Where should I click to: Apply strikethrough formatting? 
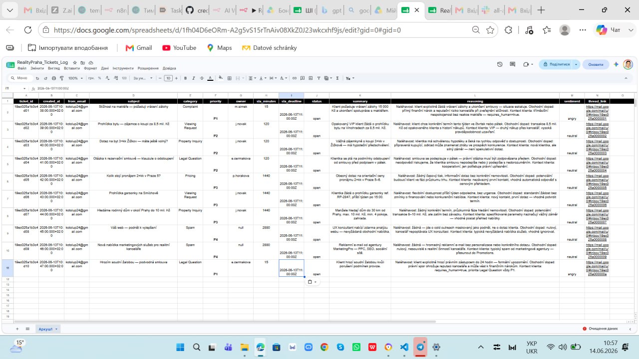201,78
